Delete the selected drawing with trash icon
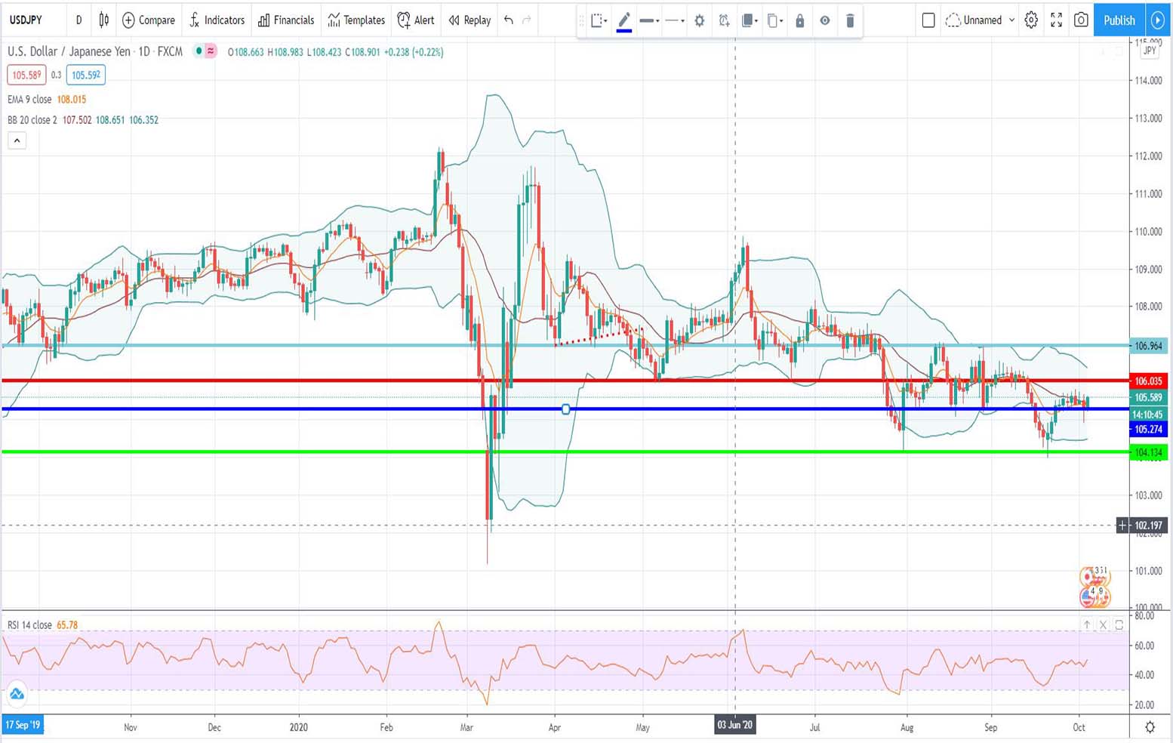This screenshot has height=743, width=1173. [850, 21]
